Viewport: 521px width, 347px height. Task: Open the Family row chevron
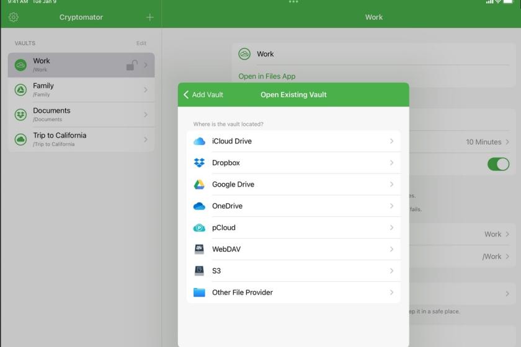point(146,90)
